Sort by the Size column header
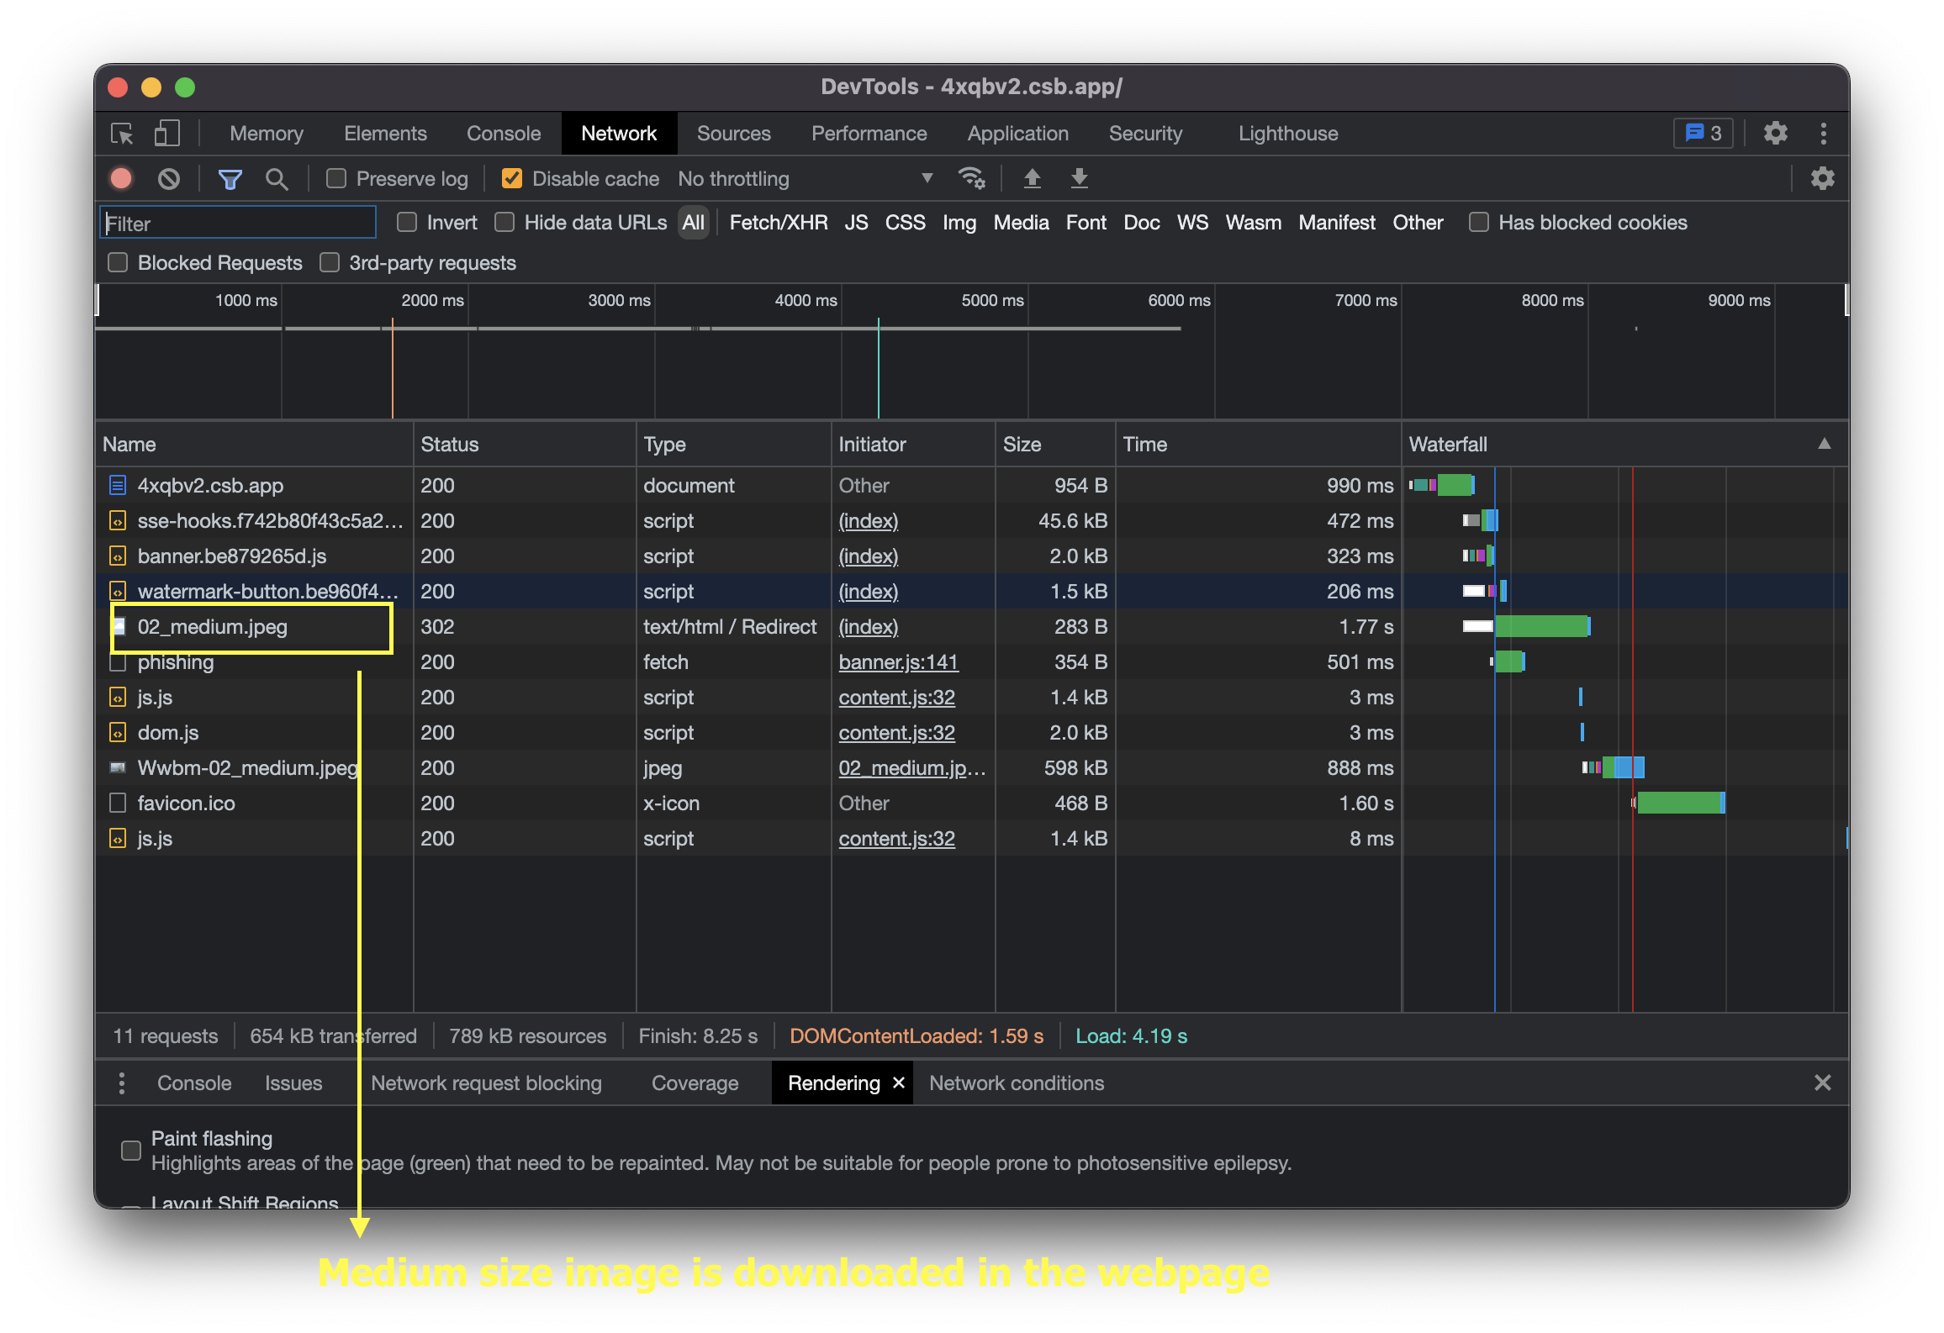1944x1333 pixels. click(1055, 444)
